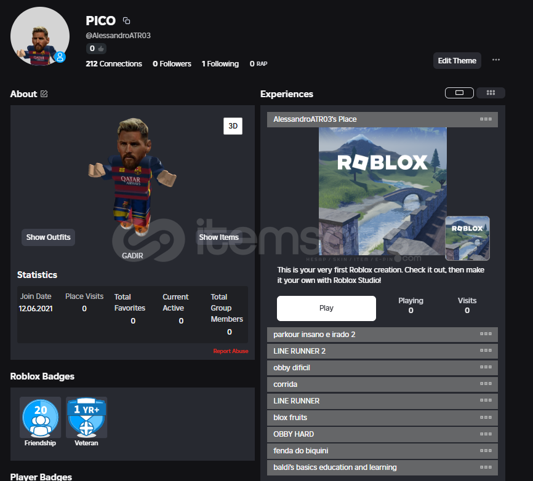Click the Join Date 12.06.2021 value
This screenshot has width=533, height=481.
(36, 309)
